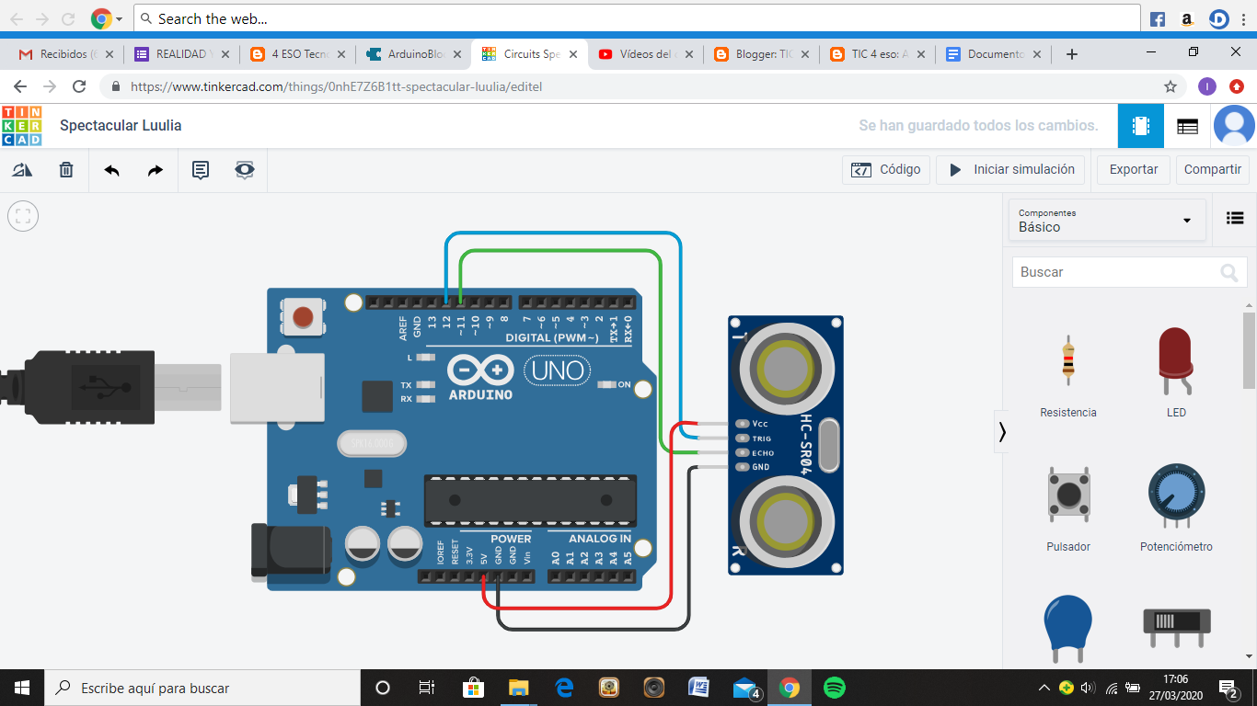Open Task View in the taskbar

pyautogui.click(x=426, y=688)
